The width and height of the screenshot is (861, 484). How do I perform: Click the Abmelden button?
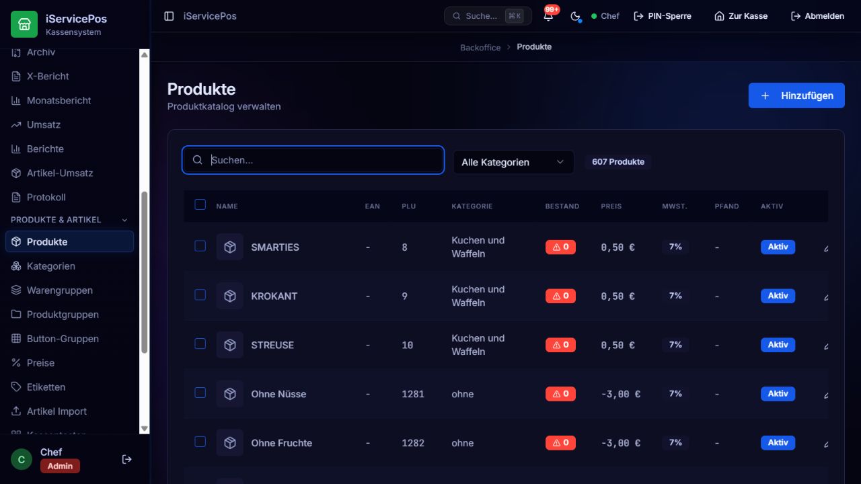pyautogui.click(x=817, y=16)
